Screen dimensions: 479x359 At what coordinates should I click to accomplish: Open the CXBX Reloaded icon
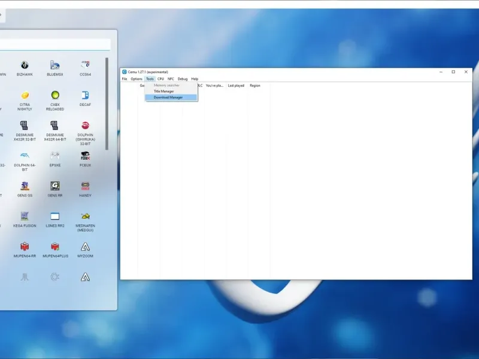[x=55, y=95]
